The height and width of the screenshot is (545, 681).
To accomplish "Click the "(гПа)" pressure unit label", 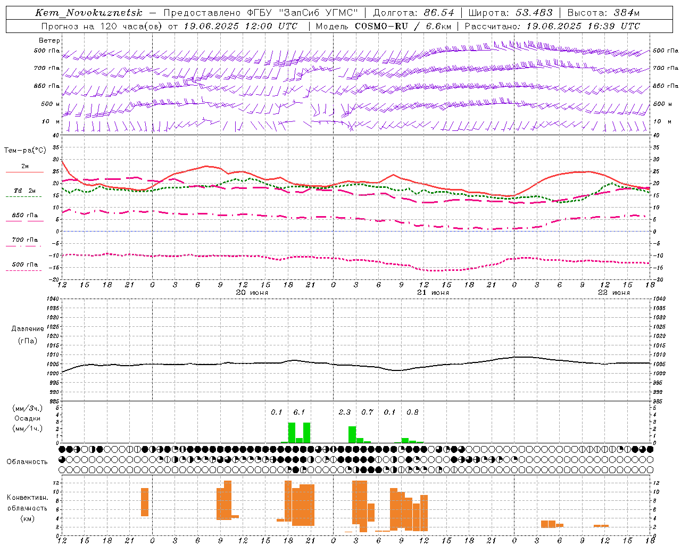I will pyautogui.click(x=28, y=341).
